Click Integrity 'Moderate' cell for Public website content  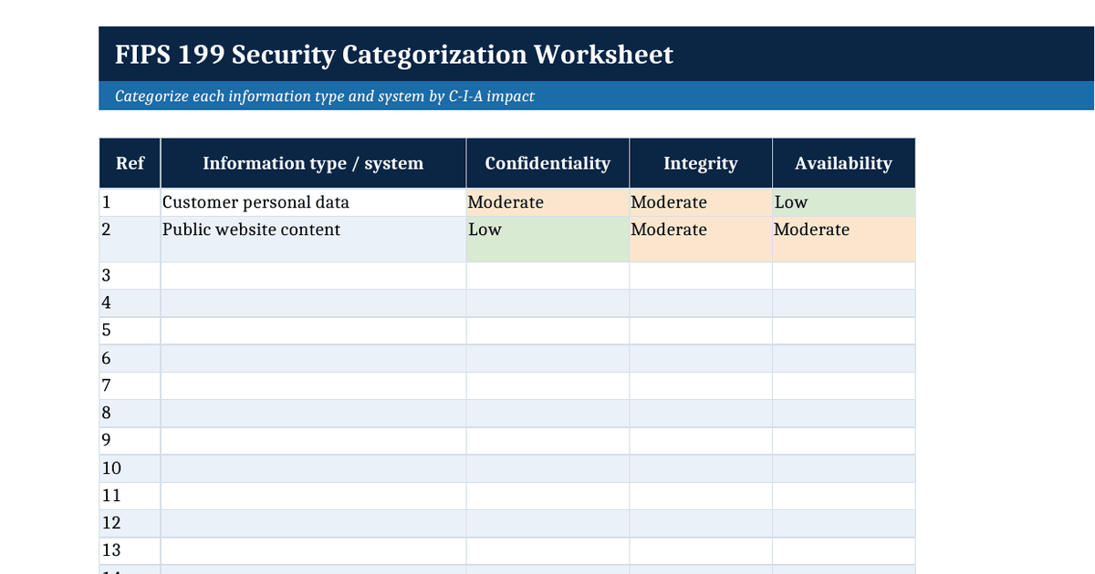[x=701, y=239]
